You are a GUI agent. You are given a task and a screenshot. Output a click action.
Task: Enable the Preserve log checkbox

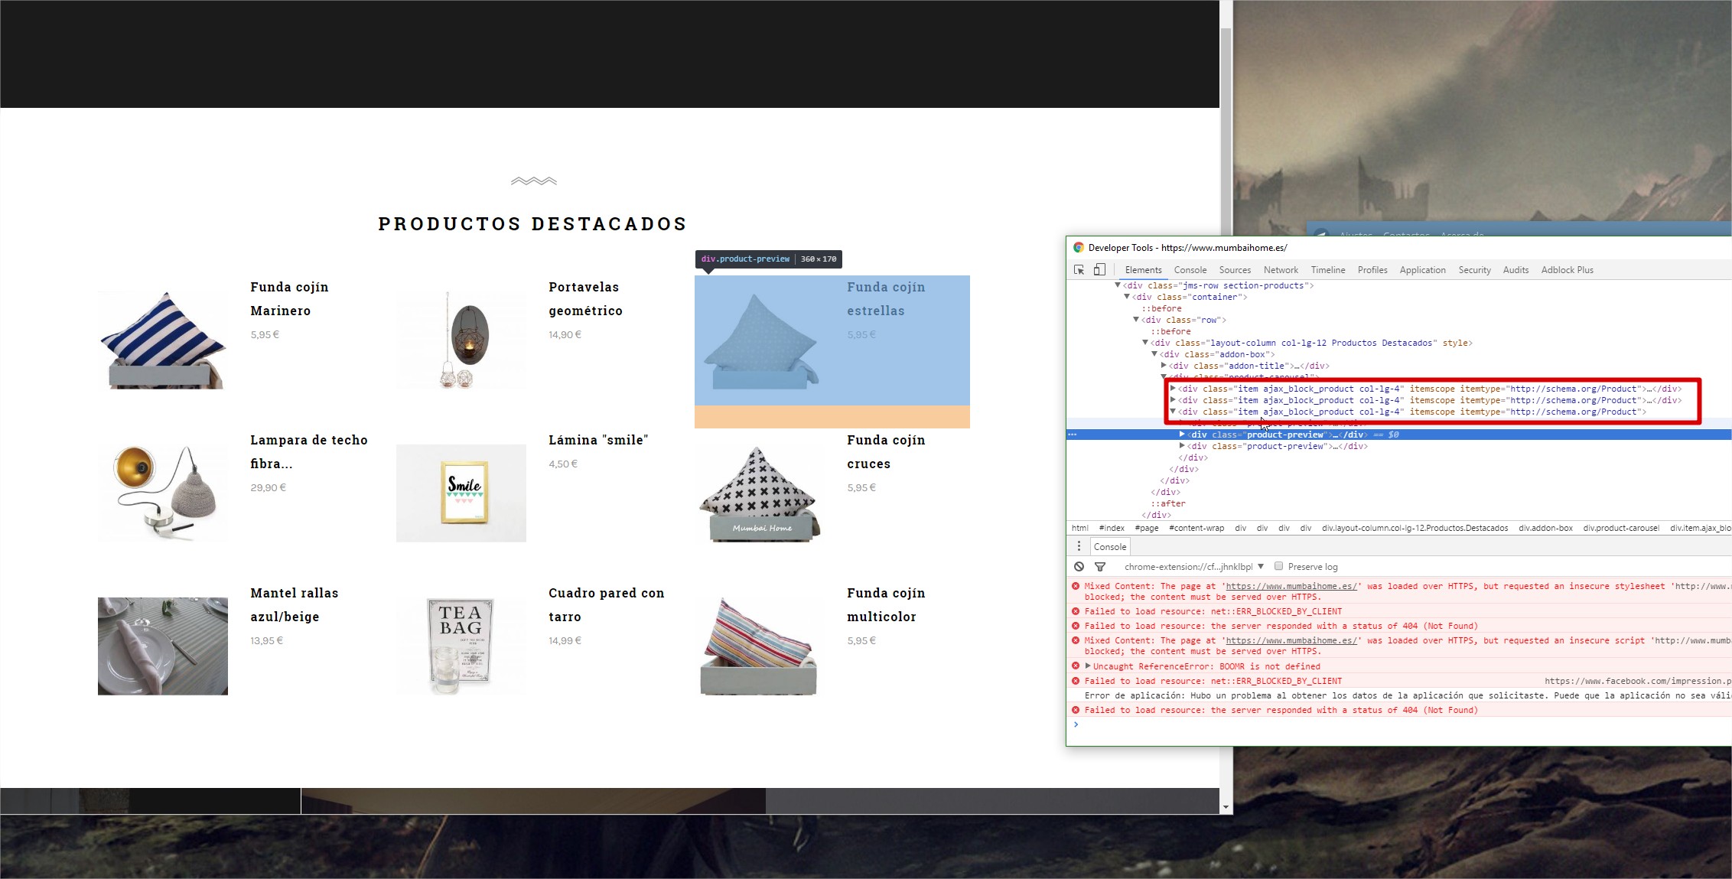1278,566
